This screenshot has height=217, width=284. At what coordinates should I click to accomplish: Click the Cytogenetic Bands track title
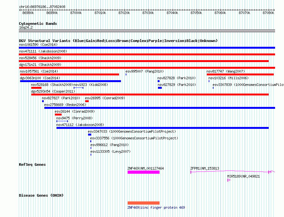38,24
